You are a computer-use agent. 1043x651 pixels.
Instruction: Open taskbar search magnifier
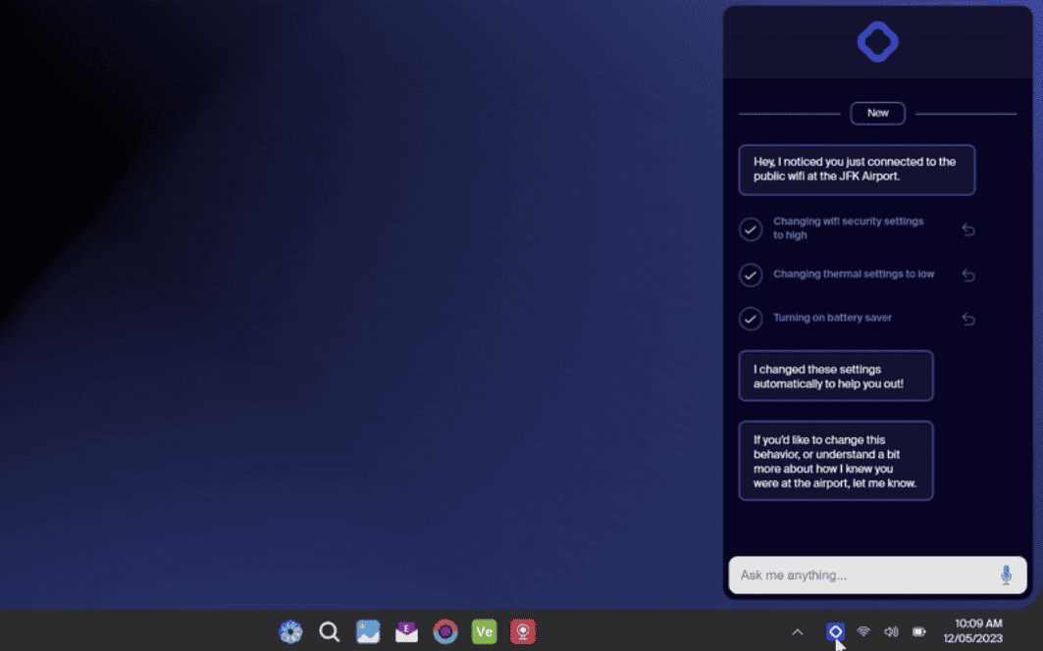click(x=330, y=631)
